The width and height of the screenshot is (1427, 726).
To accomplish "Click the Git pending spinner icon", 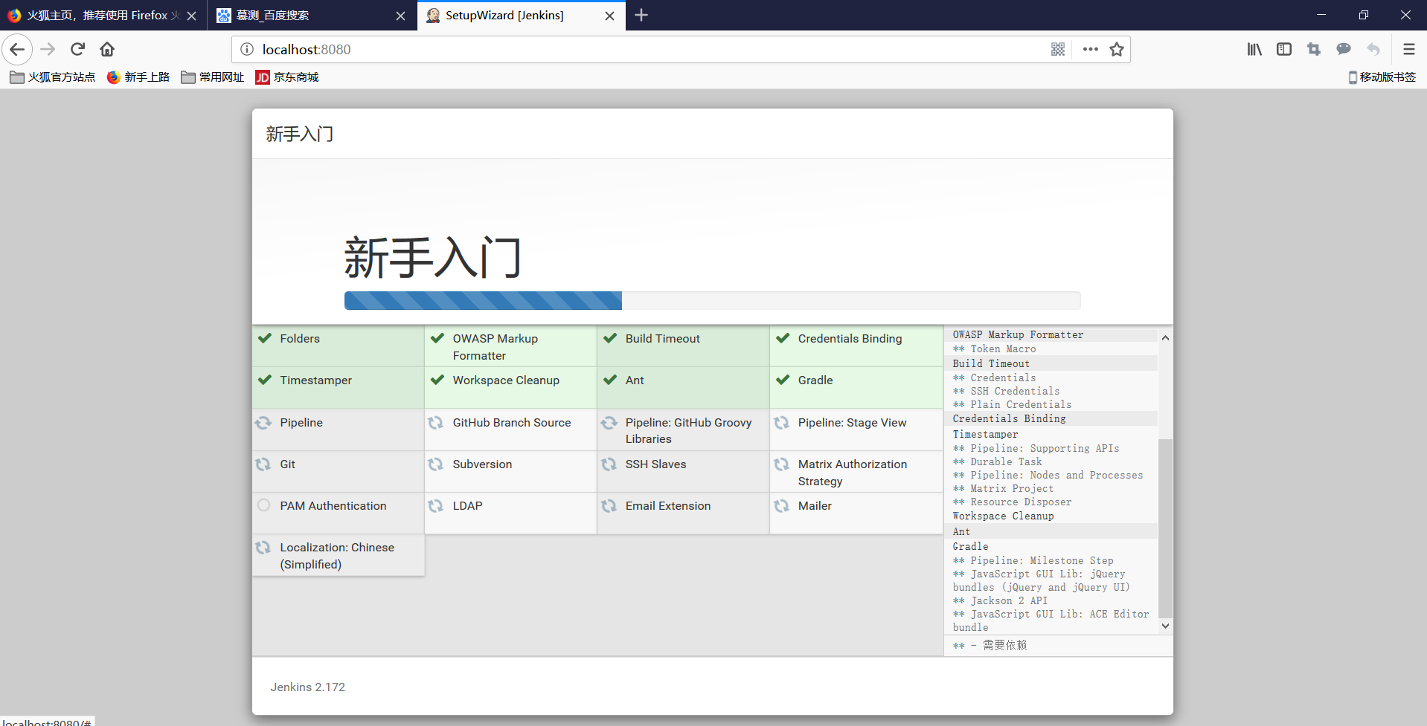I will coord(263,464).
